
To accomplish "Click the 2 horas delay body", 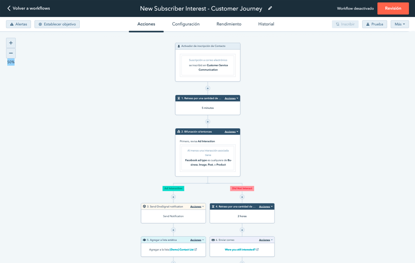I will pyautogui.click(x=242, y=216).
